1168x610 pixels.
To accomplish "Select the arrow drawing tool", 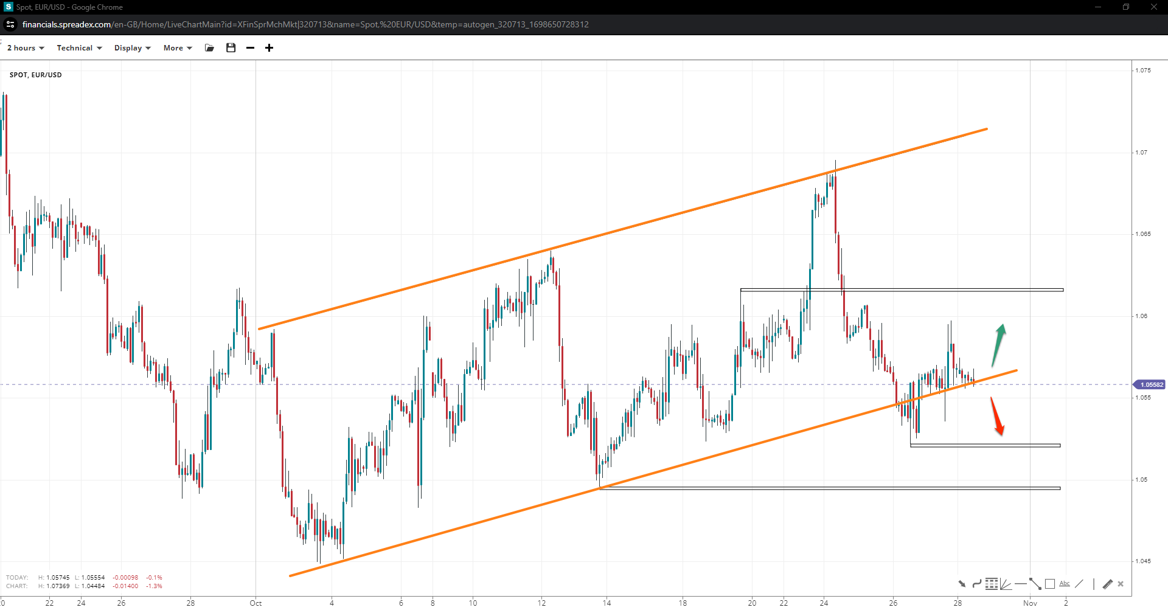I will pos(962,584).
